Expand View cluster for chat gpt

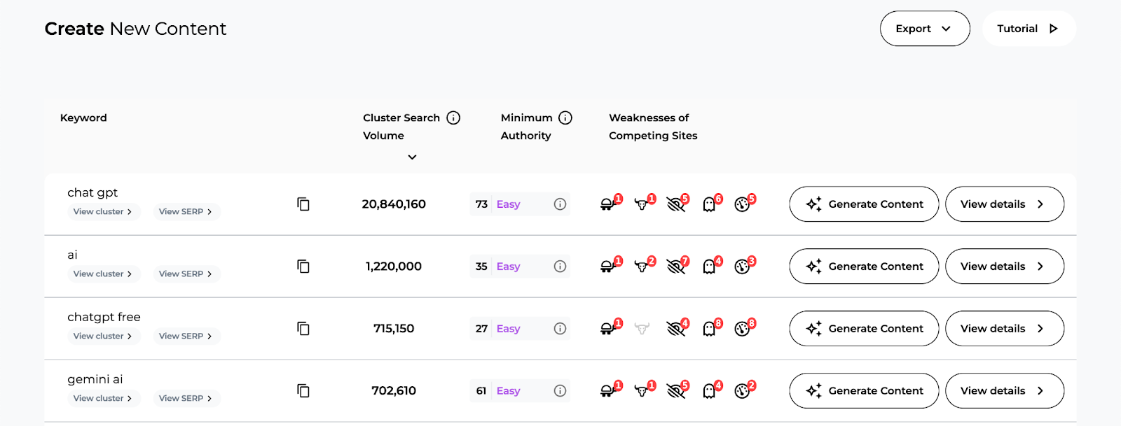103,211
